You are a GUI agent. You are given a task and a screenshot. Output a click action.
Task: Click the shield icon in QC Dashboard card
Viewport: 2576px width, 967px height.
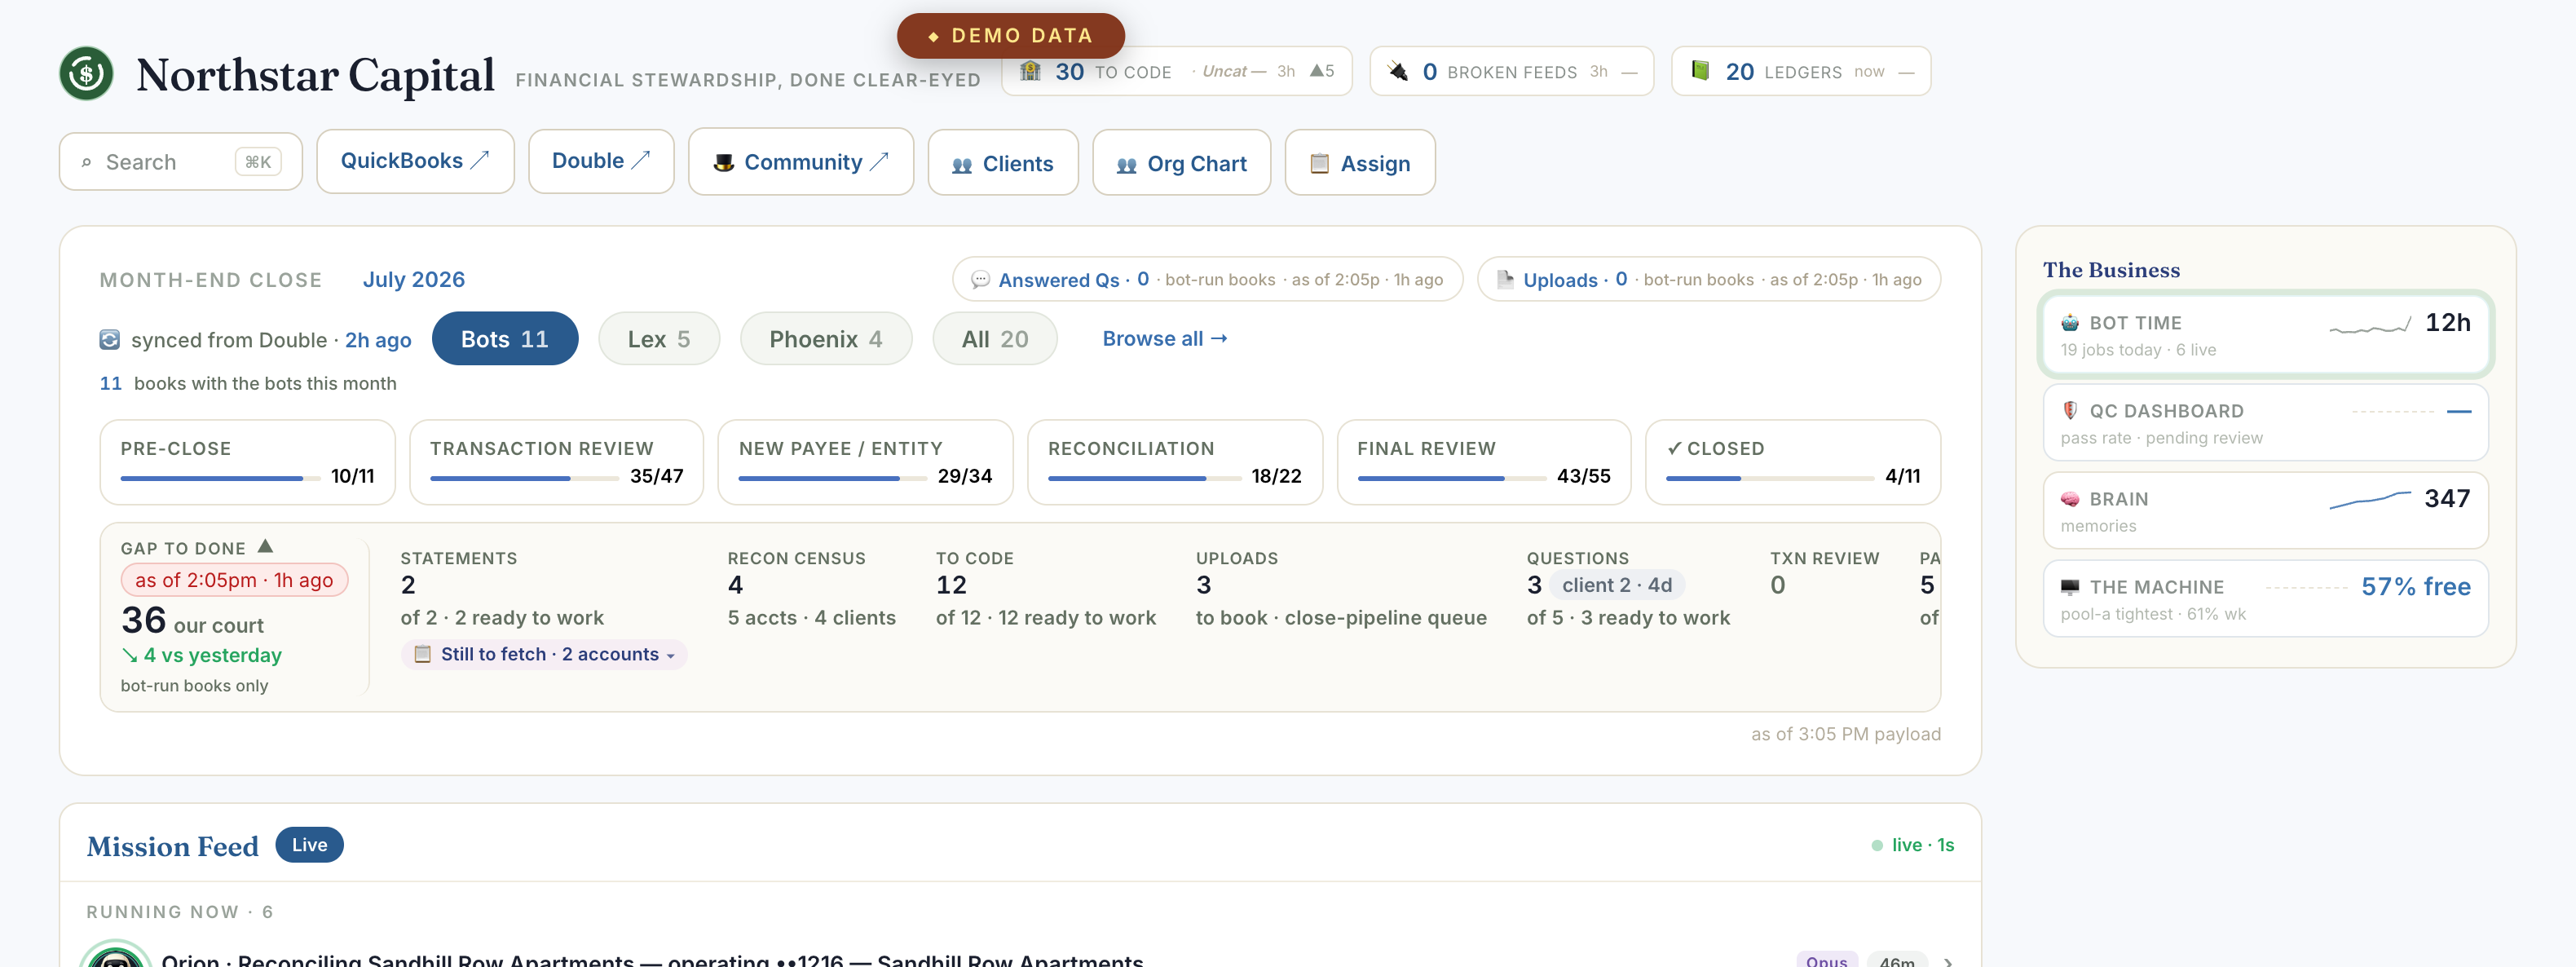click(x=2070, y=411)
